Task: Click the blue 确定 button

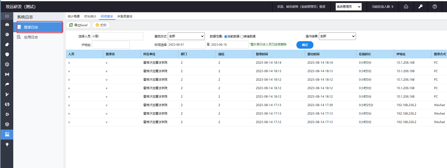Action: (x=305, y=45)
